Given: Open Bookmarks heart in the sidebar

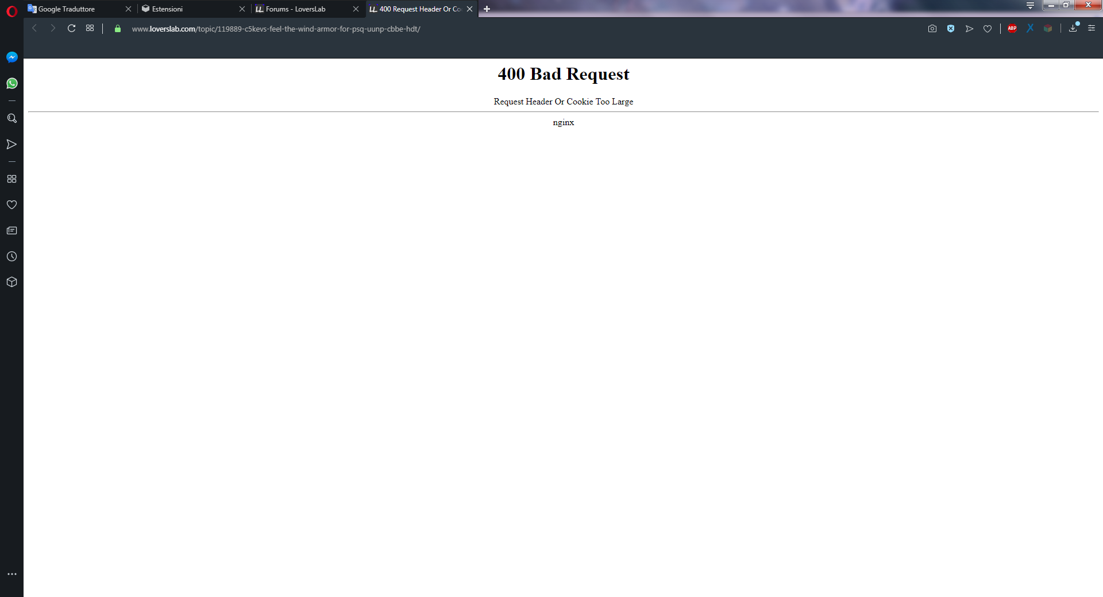Looking at the screenshot, I should (x=11, y=204).
